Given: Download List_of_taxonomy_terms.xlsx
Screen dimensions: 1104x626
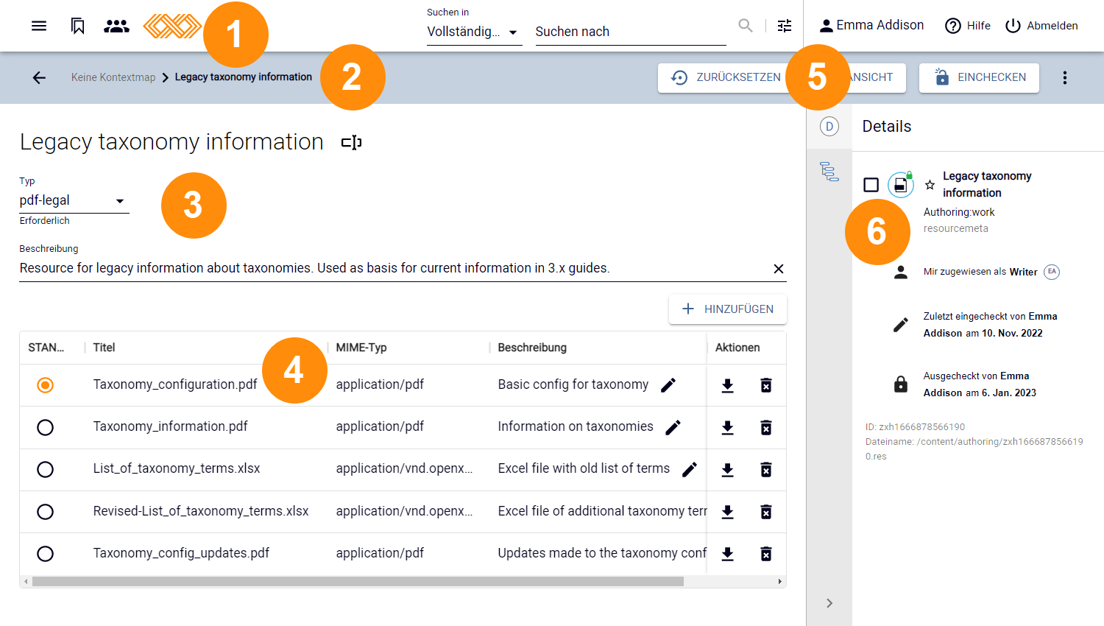Looking at the screenshot, I should [727, 469].
